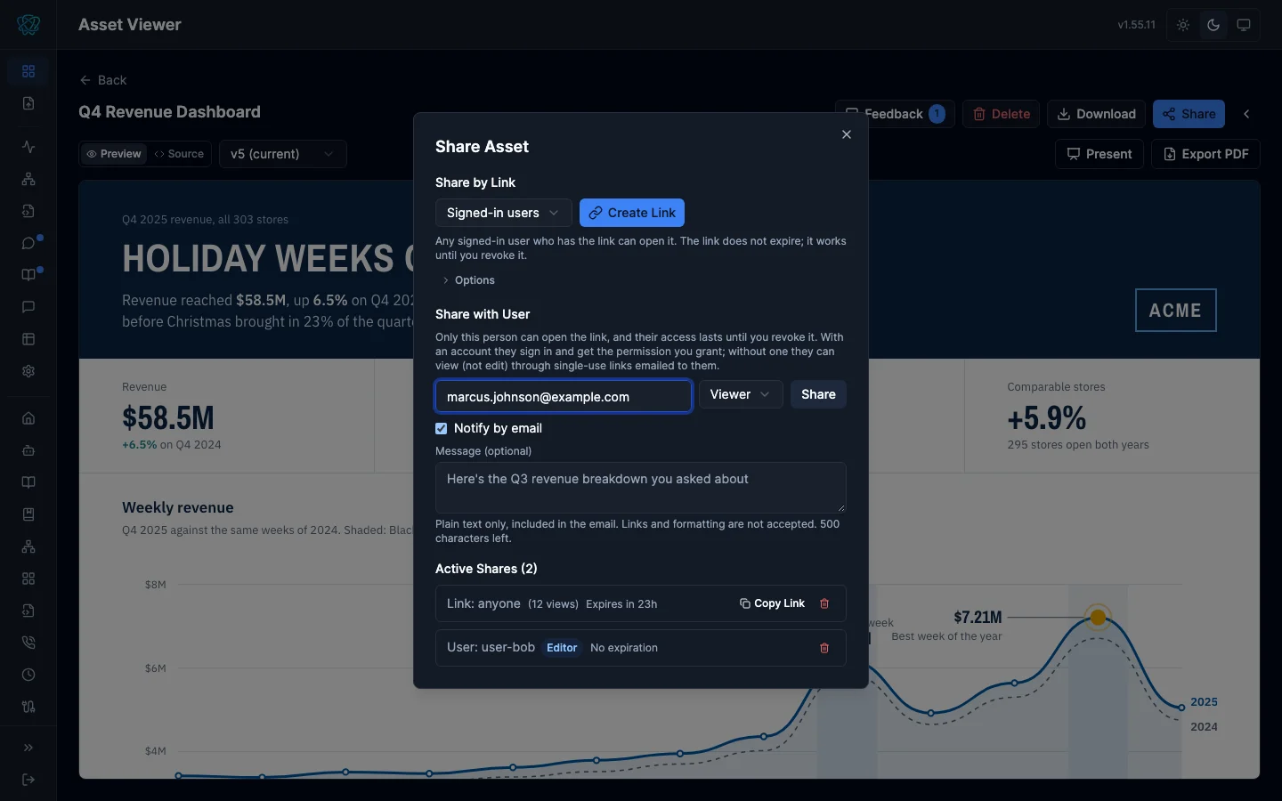Go to the home icon in sidebar
1282x801 pixels.
tap(28, 418)
